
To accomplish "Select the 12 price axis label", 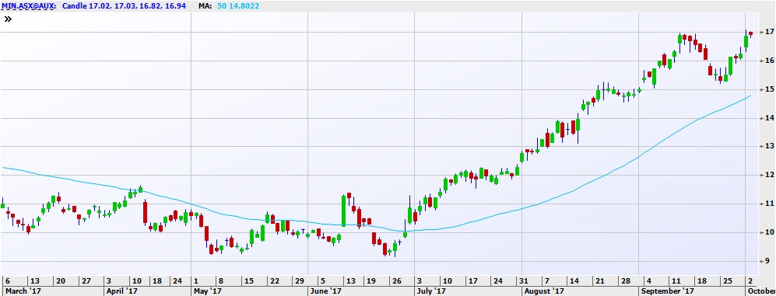I will coord(770,175).
